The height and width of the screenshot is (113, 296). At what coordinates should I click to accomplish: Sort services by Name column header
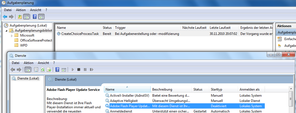pyautogui.click(x=127, y=89)
